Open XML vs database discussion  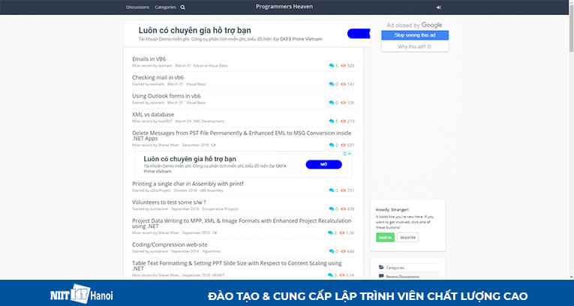[x=153, y=115]
